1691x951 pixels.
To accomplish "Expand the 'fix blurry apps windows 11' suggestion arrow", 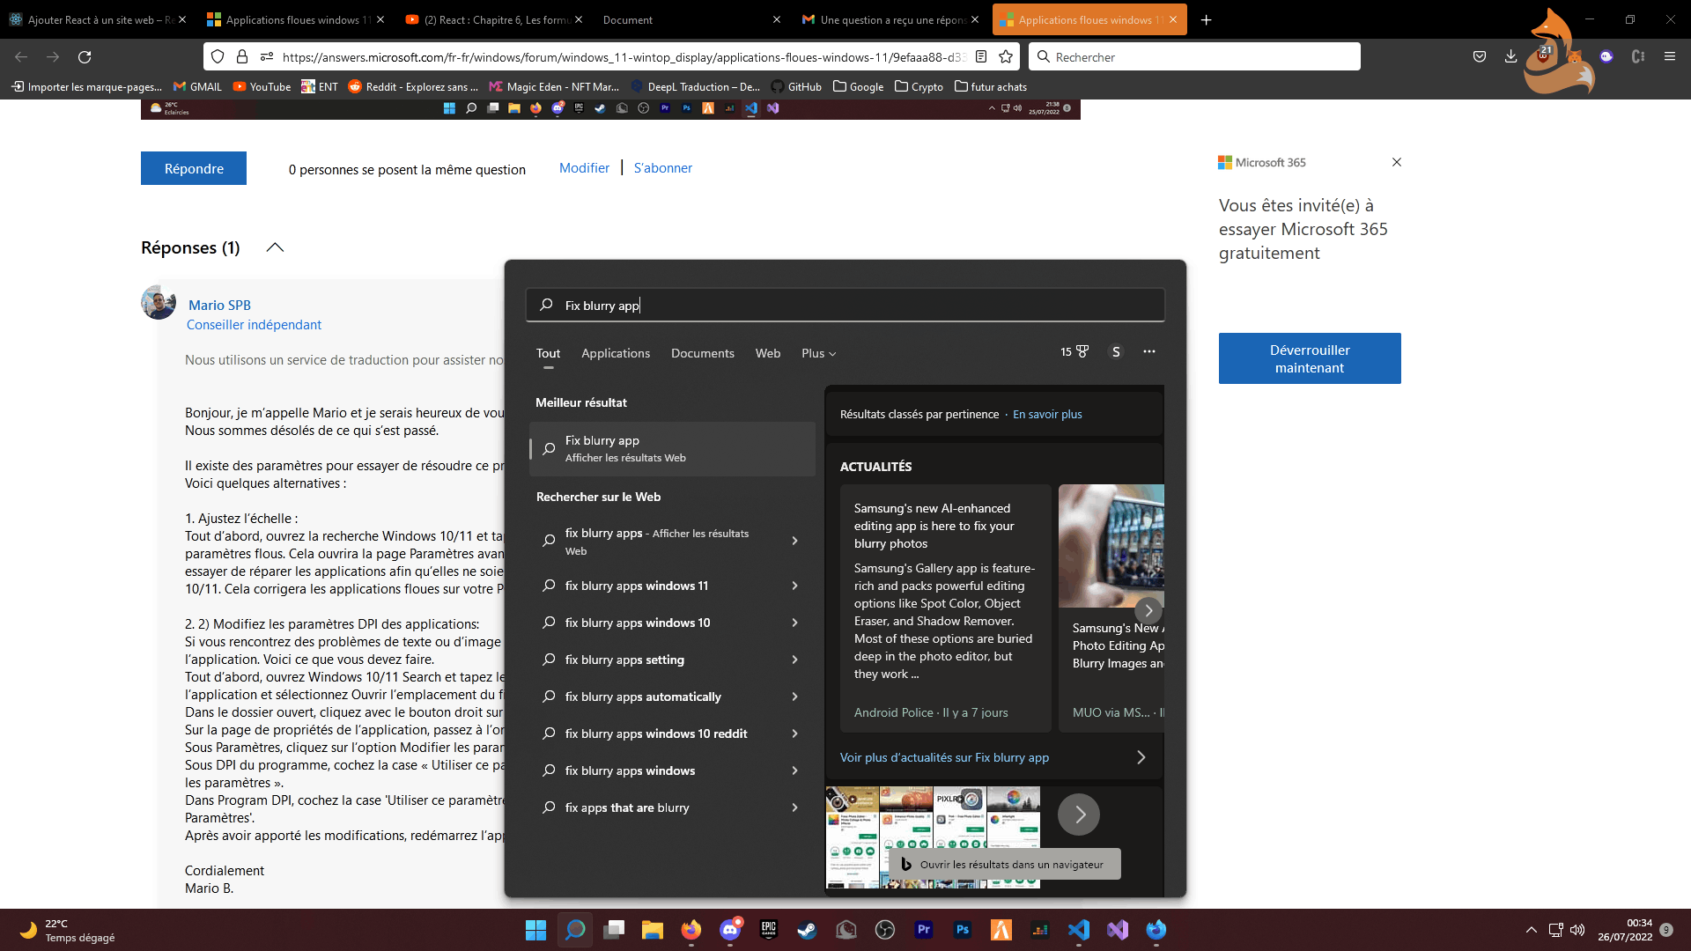I will (x=794, y=586).
